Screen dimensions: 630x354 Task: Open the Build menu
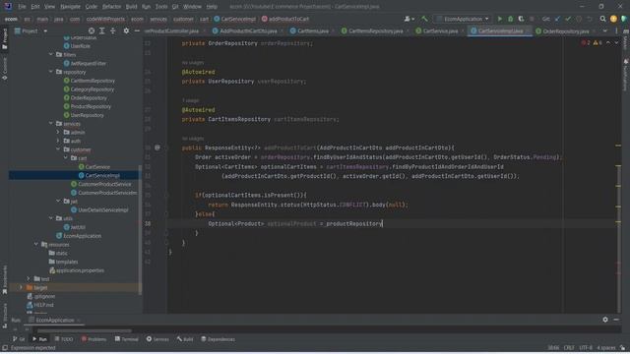(x=131, y=7)
